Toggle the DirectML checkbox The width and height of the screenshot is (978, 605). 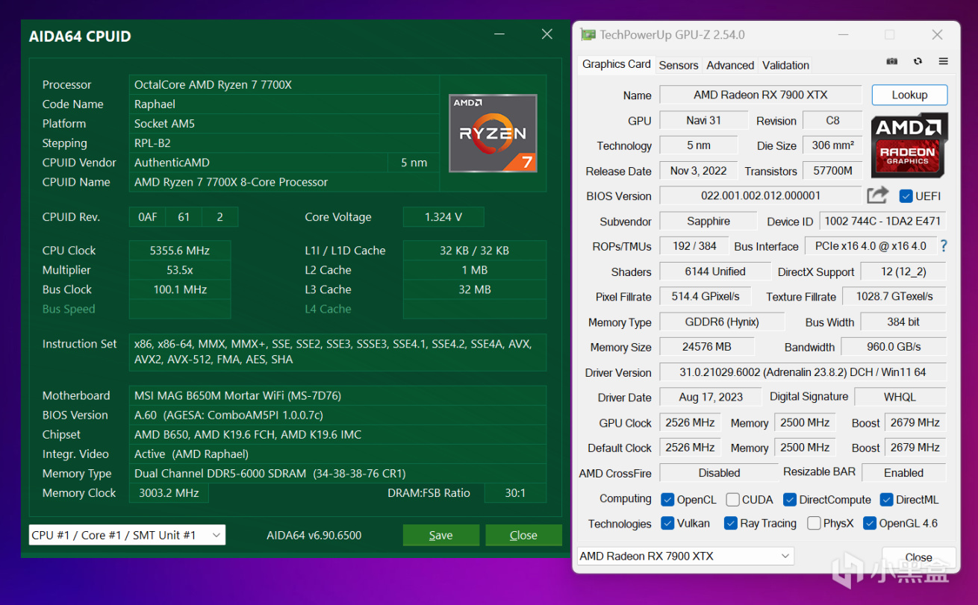tap(886, 499)
